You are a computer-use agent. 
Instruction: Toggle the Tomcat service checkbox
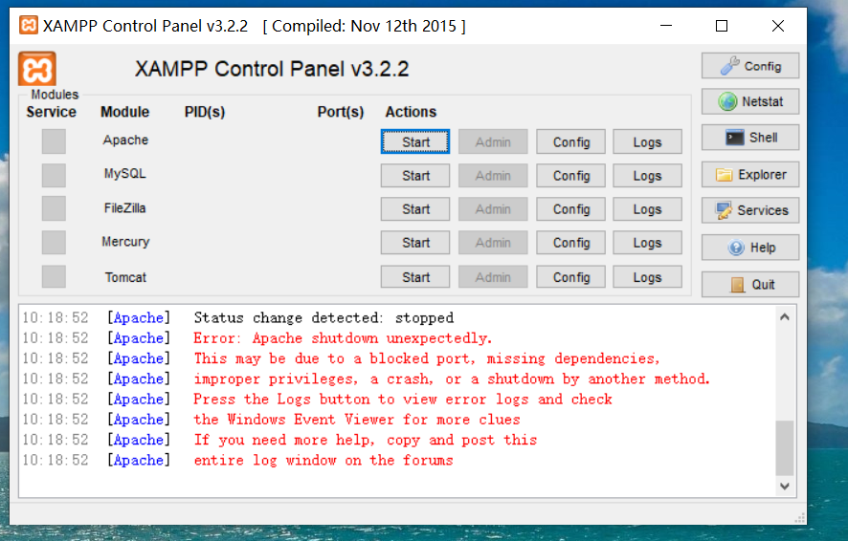pyautogui.click(x=54, y=276)
